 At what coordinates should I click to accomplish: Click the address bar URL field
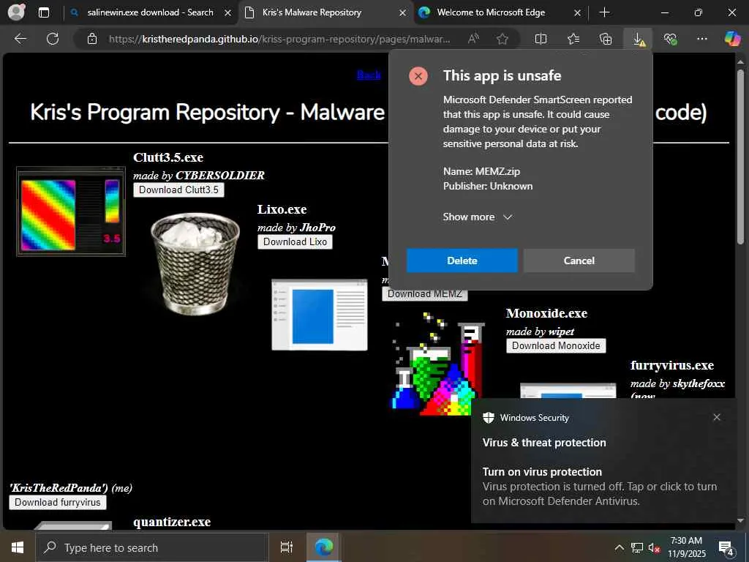click(x=279, y=39)
